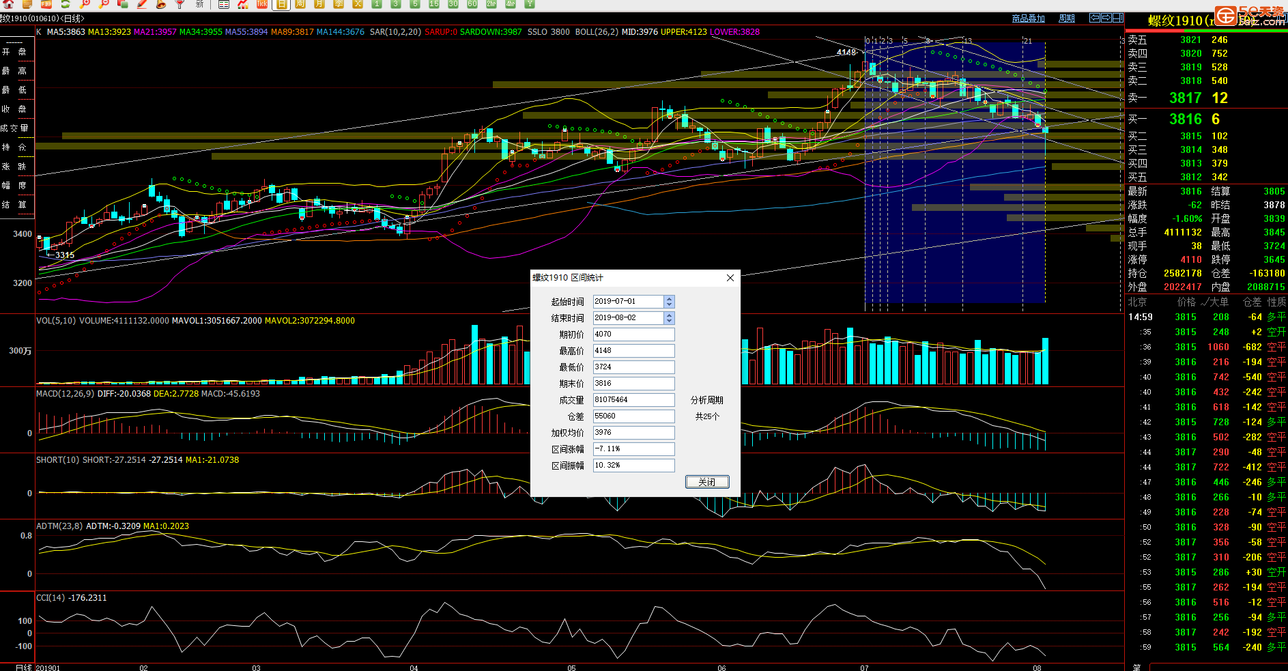Select the 4hr period button
1288x671 pixels.
click(511, 3)
